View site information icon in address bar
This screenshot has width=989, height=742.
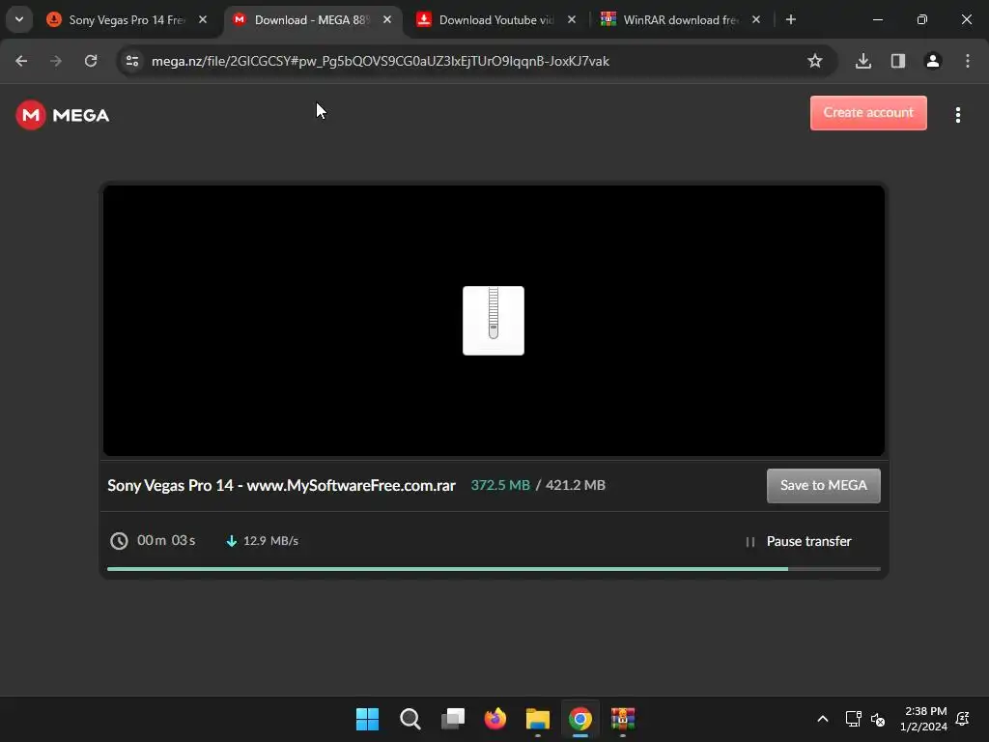[x=131, y=61]
